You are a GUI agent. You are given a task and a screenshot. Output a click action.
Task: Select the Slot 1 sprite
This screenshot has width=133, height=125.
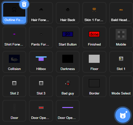tap(121, 62)
